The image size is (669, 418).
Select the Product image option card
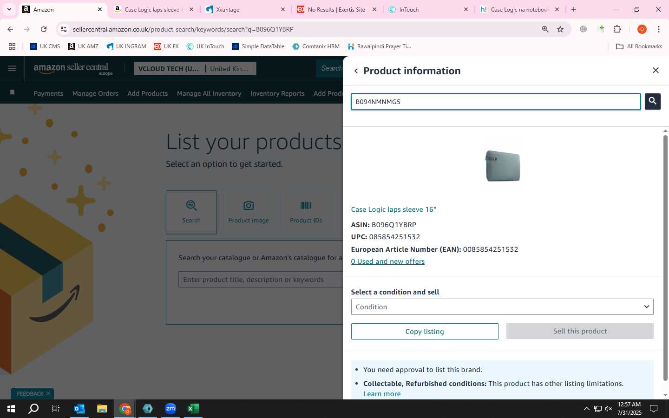[249, 212]
